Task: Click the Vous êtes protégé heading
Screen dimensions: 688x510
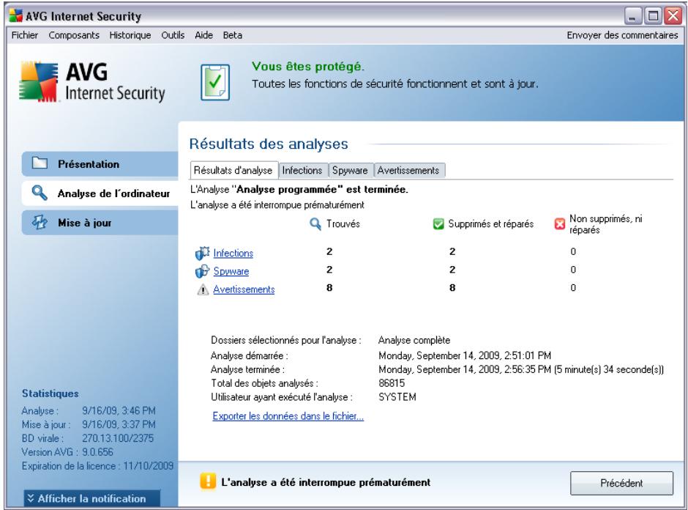Action: point(308,67)
